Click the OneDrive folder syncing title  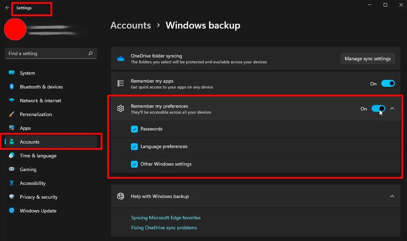pyautogui.click(x=156, y=56)
